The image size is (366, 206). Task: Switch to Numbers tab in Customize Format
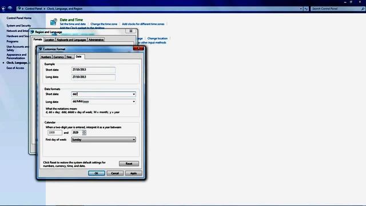click(46, 57)
